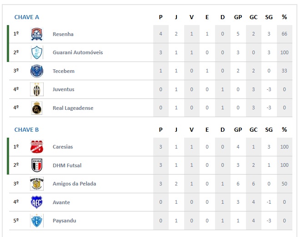Screen dimensions: 301x237
Task: Click the Juventus striped badge
Action: 37,89
